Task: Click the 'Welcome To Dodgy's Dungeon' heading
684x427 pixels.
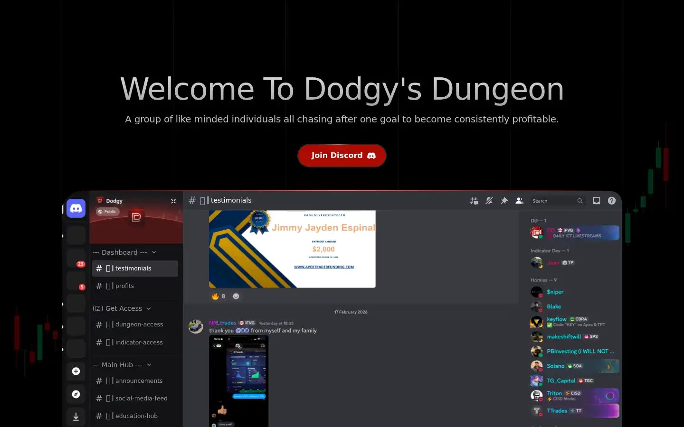Action: click(342, 89)
